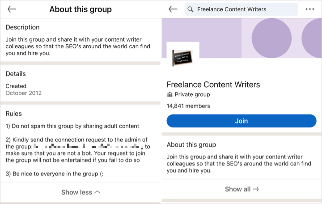Click the October 2012 created date

pyautogui.click(x=24, y=93)
